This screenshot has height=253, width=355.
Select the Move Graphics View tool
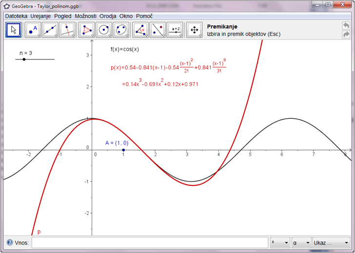pyautogui.click(x=194, y=30)
